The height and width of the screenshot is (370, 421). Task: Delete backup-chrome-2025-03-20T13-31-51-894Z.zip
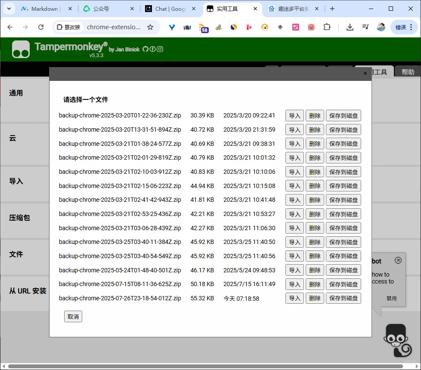pyautogui.click(x=315, y=130)
